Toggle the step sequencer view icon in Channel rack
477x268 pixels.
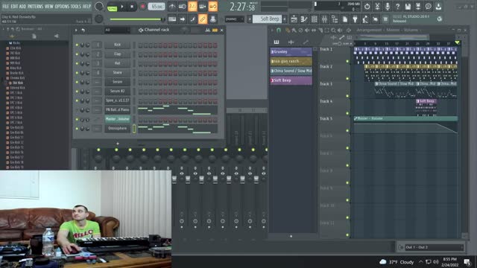pyautogui.click(x=215, y=30)
